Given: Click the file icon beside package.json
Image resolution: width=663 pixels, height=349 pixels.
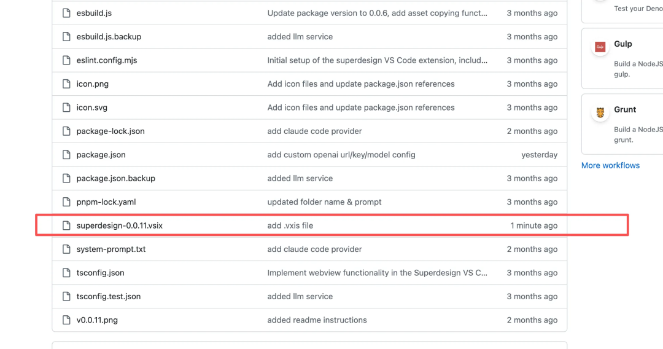Looking at the screenshot, I should [66, 155].
